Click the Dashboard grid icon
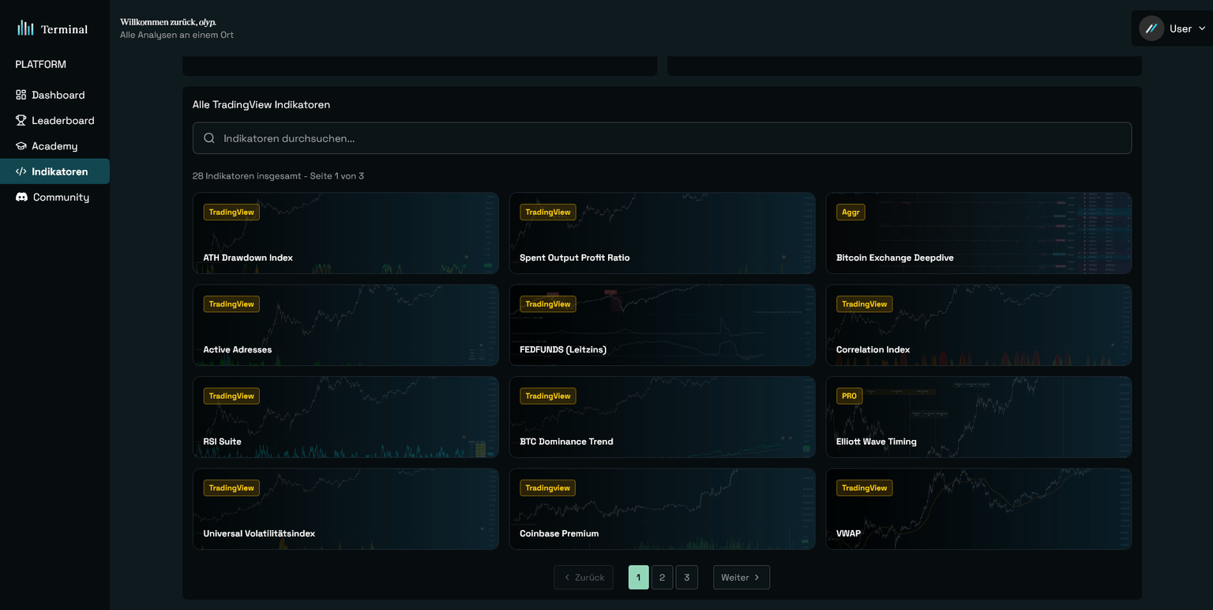This screenshot has height=610, width=1213. click(x=21, y=95)
